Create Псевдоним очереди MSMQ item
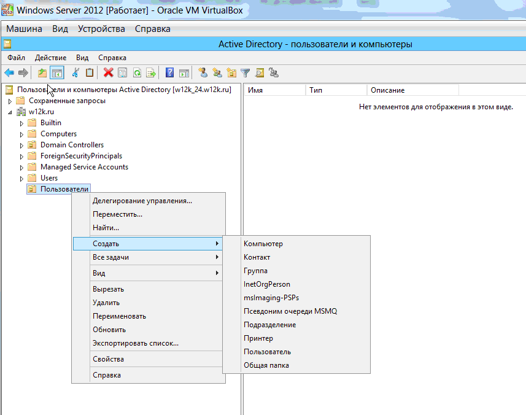Screen dimensions: 526x415 296,311
